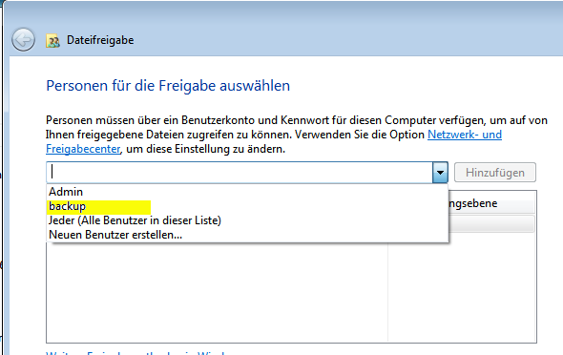Click the blank permission column area
The width and height of the screenshot is (563, 355).
pos(462,287)
